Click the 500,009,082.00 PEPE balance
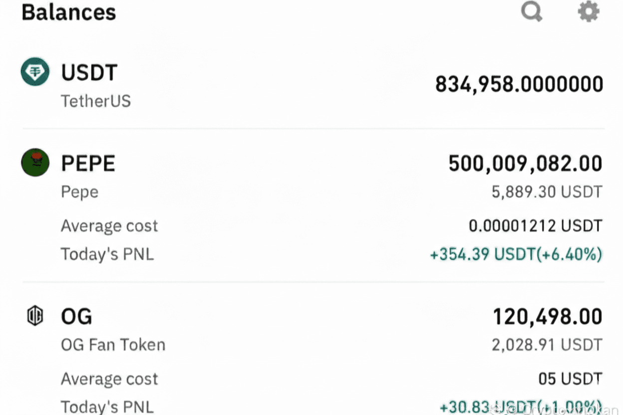This screenshot has width=623, height=415. pyautogui.click(x=525, y=164)
